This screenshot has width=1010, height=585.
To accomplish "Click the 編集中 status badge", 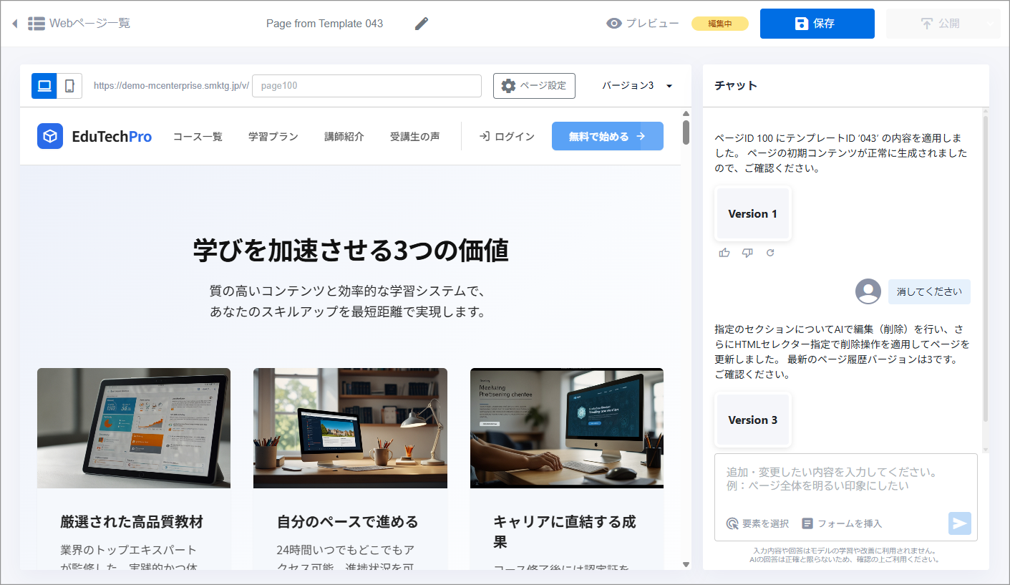I will pyautogui.click(x=719, y=24).
